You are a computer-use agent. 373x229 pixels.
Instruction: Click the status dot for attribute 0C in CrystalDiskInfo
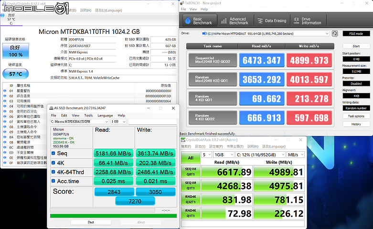(x=5, y=147)
